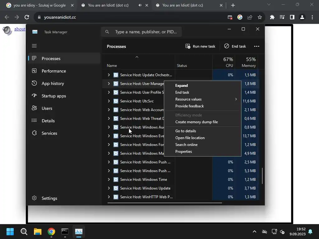Choose Search online in context menu
Screen dimensions: 319x239
(202, 145)
